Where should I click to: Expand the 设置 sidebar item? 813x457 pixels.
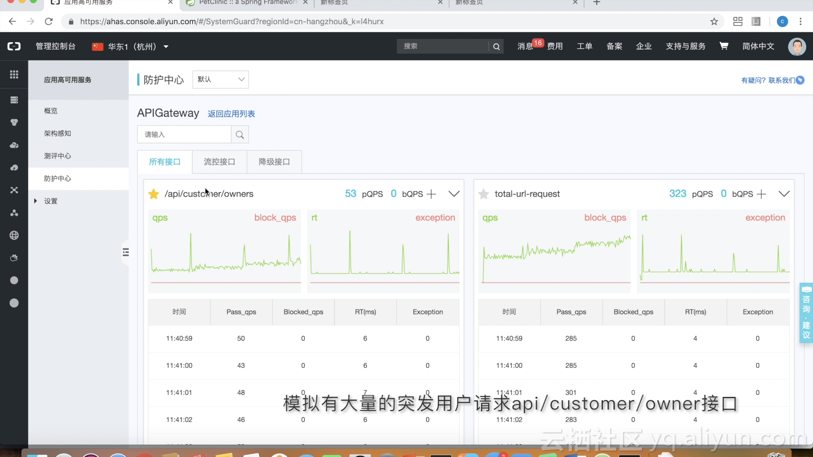[x=50, y=201]
